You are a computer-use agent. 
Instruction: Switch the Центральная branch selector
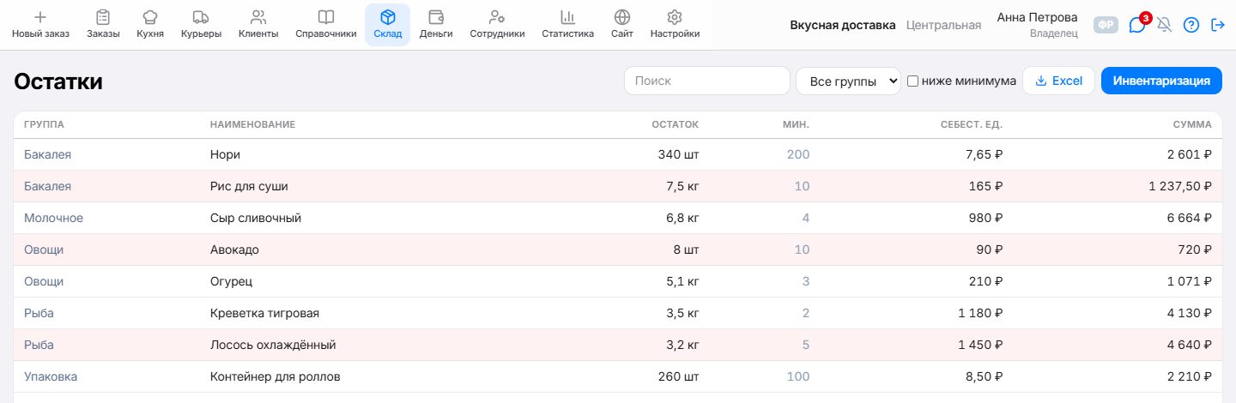943,25
